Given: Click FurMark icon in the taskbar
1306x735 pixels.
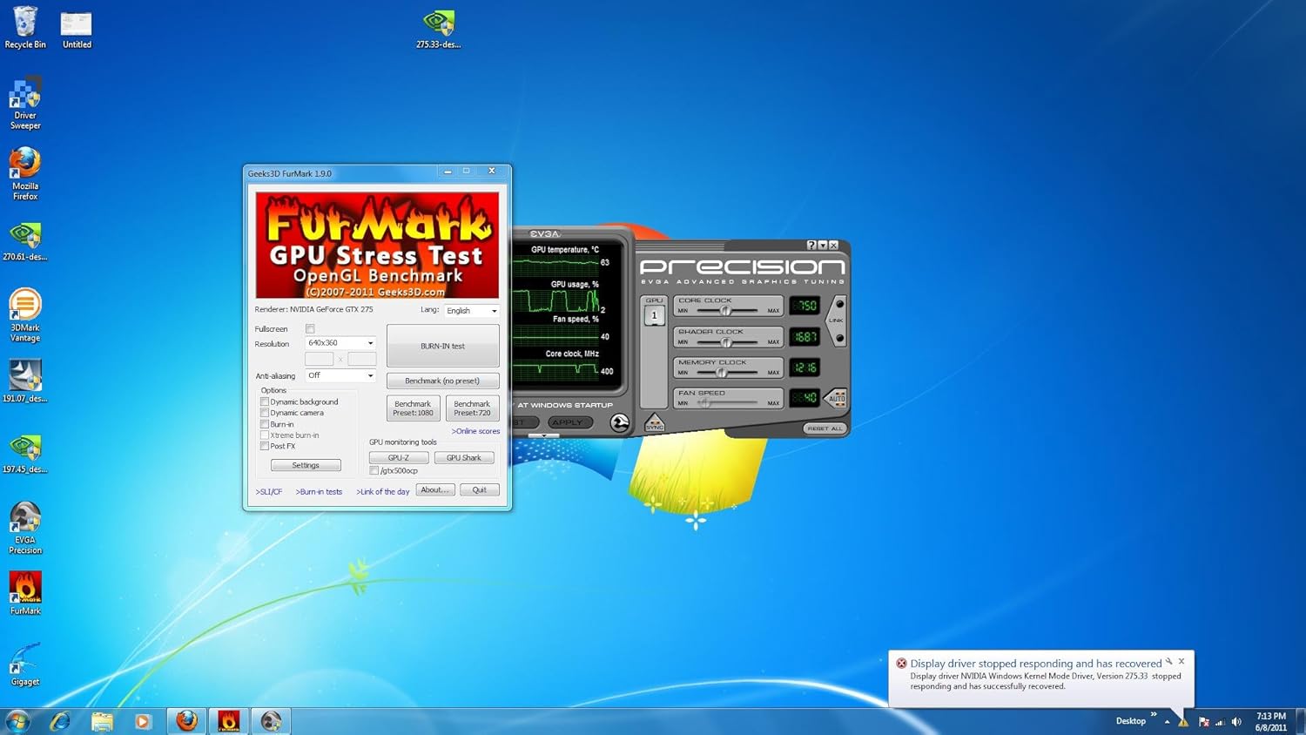Looking at the screenshot, I should (x=229, y=721).
